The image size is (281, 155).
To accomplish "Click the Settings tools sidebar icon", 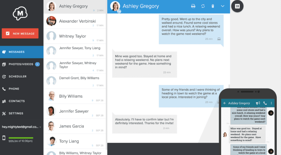I will tap(4, 113).
